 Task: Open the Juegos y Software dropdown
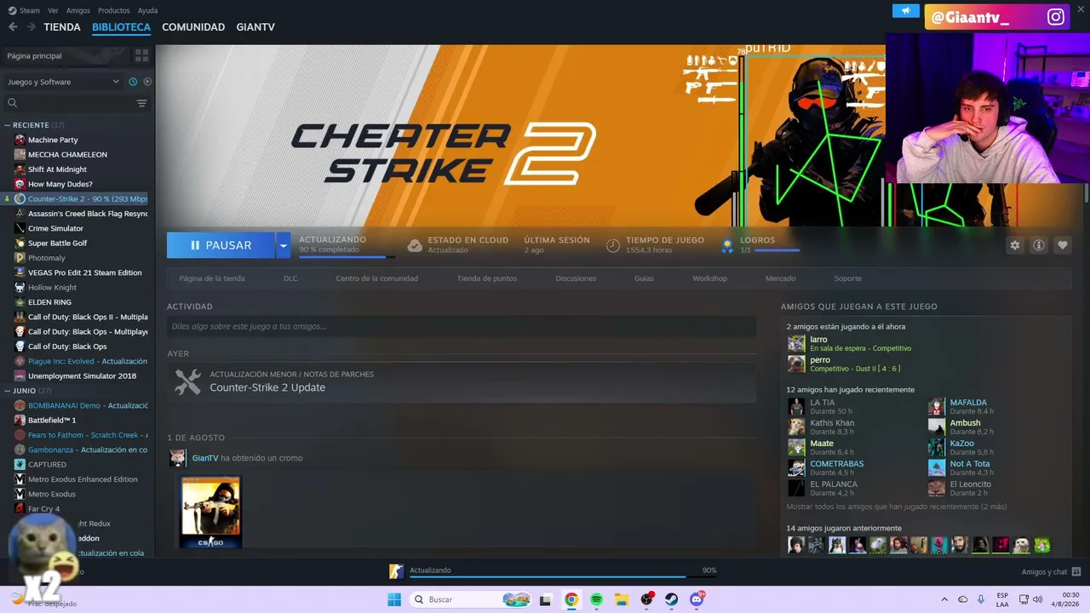pyautogui.click(x=64, y=82)
